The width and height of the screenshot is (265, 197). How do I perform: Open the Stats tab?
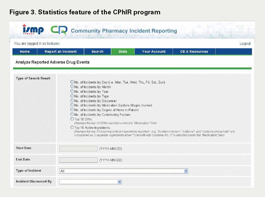pyautogui.click(x=123, y=52)
